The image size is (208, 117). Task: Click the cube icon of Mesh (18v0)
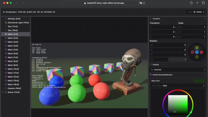(x=6, y=84)
